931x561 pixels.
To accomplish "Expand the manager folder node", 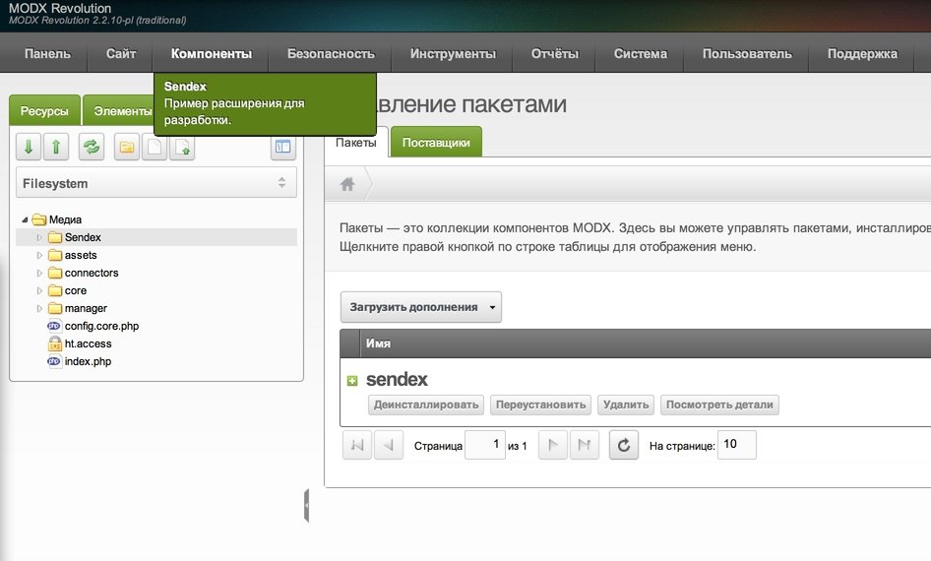I will pos(40,309).
